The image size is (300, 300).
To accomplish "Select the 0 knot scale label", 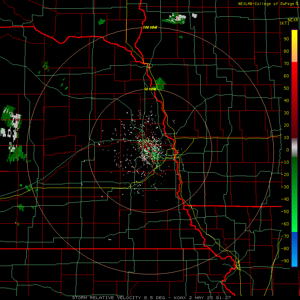I will [288, 150].
